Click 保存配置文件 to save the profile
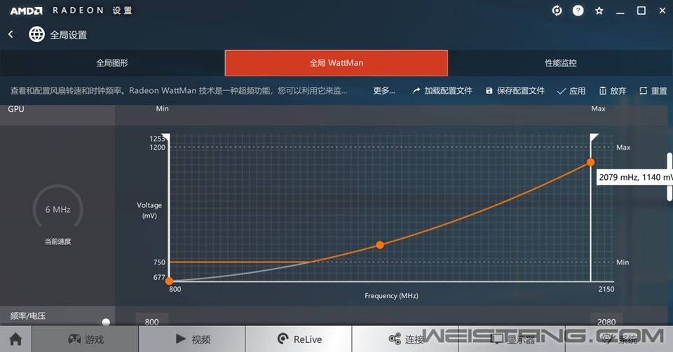This screenshot has width=673, height=352. tap(515, 91)
